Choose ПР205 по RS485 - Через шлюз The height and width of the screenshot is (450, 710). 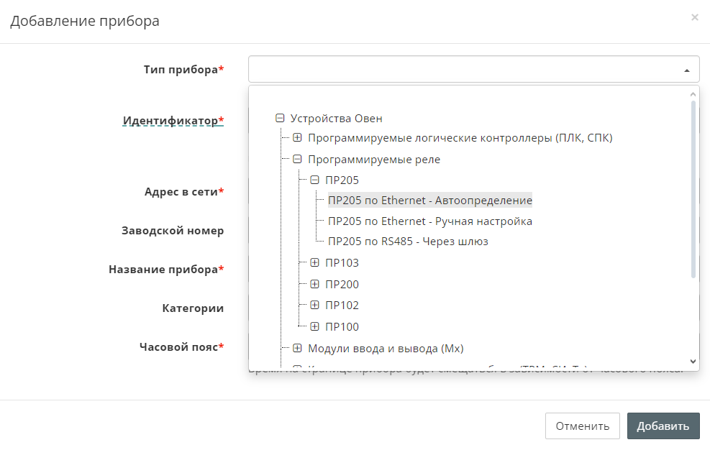408,242
